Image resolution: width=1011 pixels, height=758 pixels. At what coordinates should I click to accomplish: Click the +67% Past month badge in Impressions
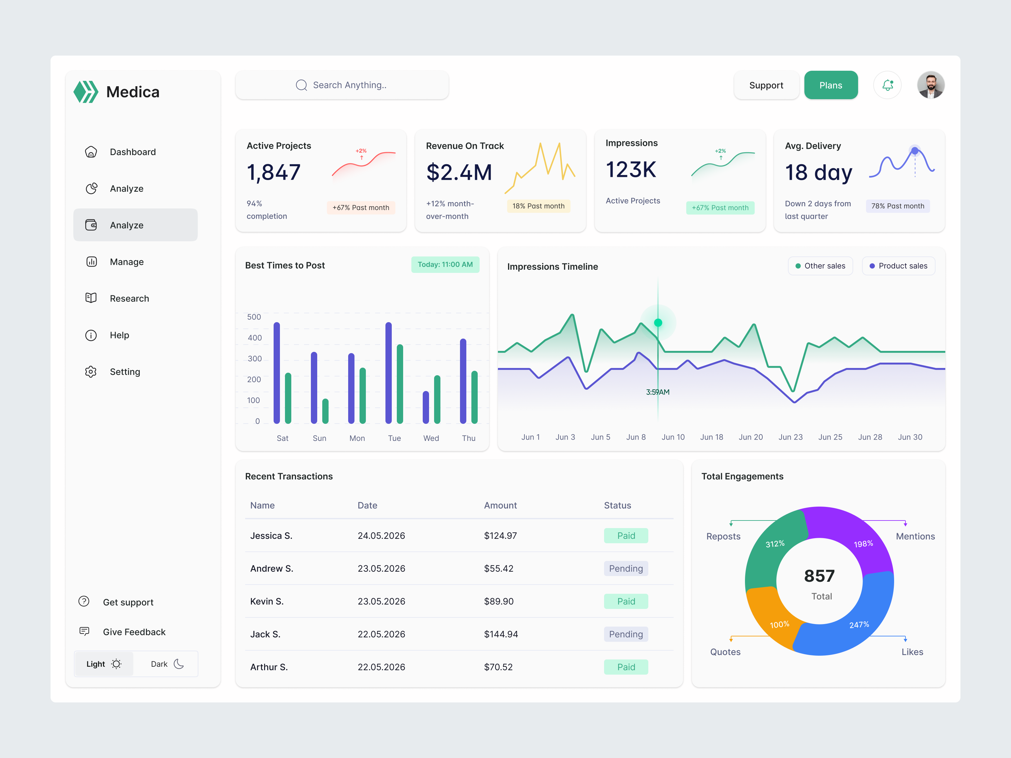pyautogui.click(x=720, y=208)
